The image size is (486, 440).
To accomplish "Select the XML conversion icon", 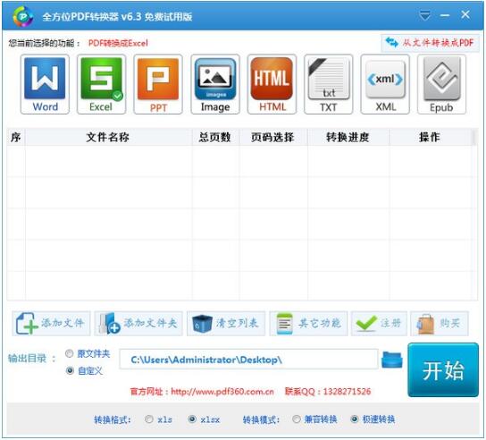I will 385,84.
